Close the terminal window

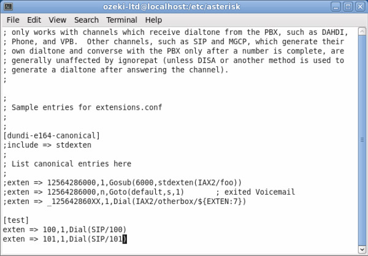click(360, 7)
